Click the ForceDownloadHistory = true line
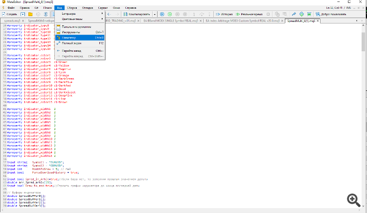Image resolution: width=367 pixels, height=213 pixels. pos(43,172)
